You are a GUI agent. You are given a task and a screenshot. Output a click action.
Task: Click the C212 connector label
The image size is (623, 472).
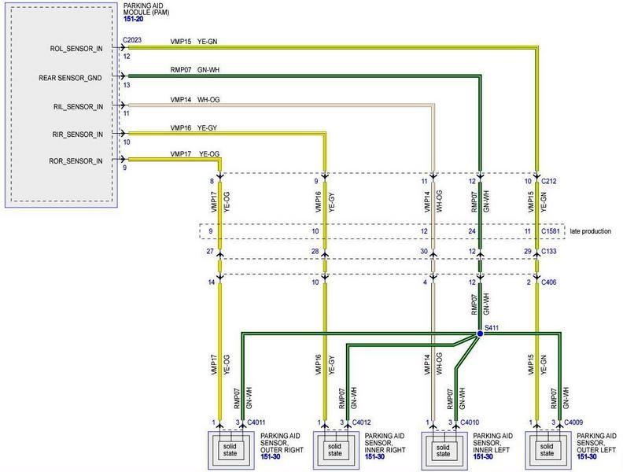point(549,181)
